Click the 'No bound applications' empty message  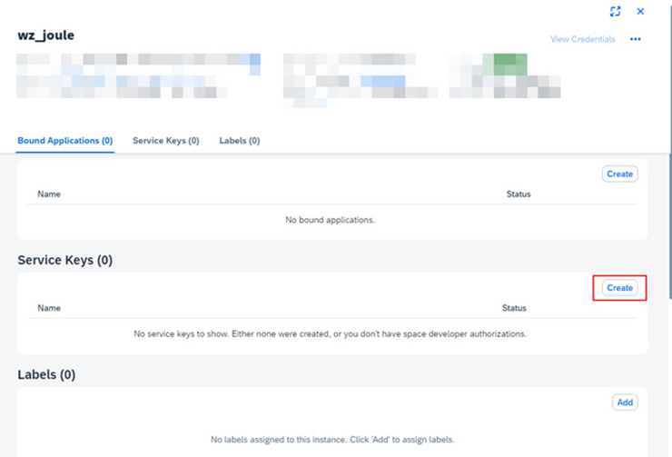click(330, 220)
